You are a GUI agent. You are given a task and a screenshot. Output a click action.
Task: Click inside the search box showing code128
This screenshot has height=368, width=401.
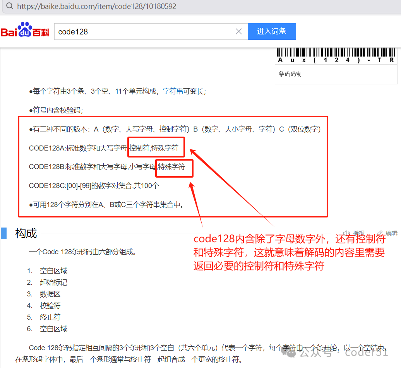tap(116, 31)
